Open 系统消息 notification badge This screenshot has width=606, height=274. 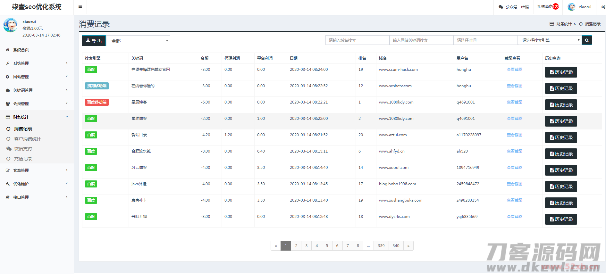point(555,6)
